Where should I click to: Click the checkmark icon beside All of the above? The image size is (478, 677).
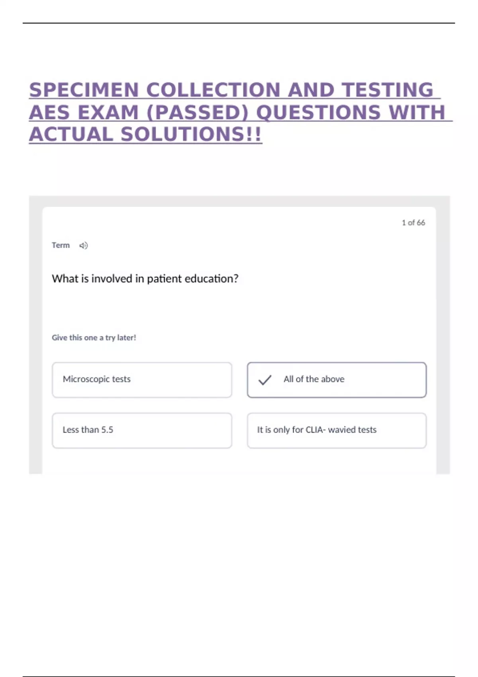[x=265, y=380]
